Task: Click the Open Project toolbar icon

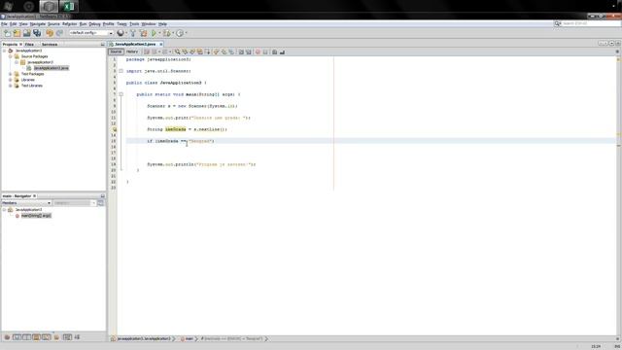Action: [27, 33]
